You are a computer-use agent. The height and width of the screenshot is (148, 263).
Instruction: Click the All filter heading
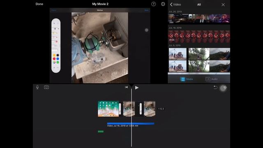199,5
